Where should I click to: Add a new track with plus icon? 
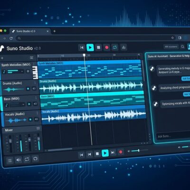(x=2, y=58)
